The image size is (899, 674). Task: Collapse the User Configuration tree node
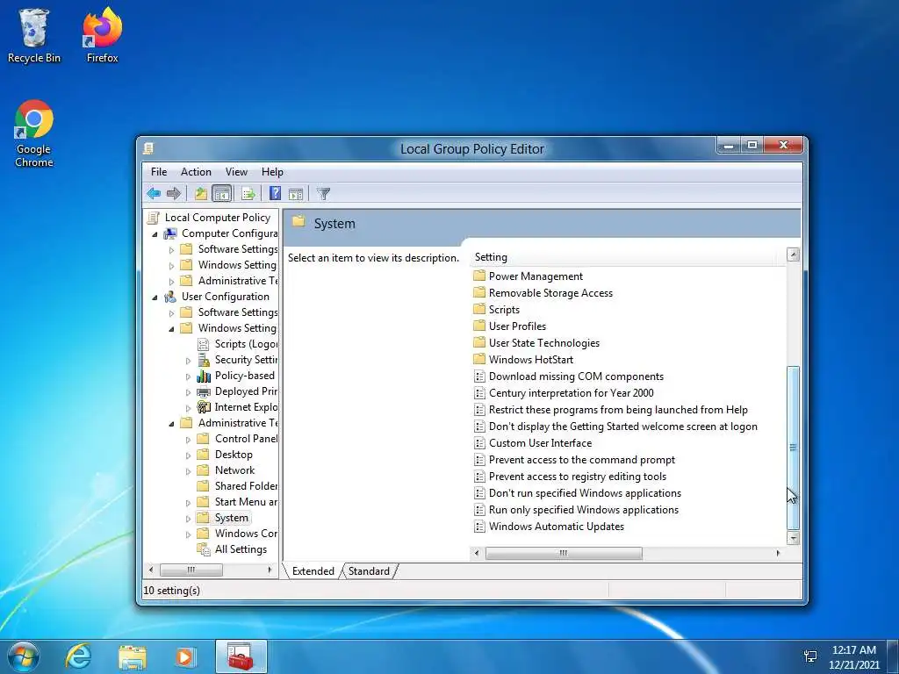[x=155, y=298]
